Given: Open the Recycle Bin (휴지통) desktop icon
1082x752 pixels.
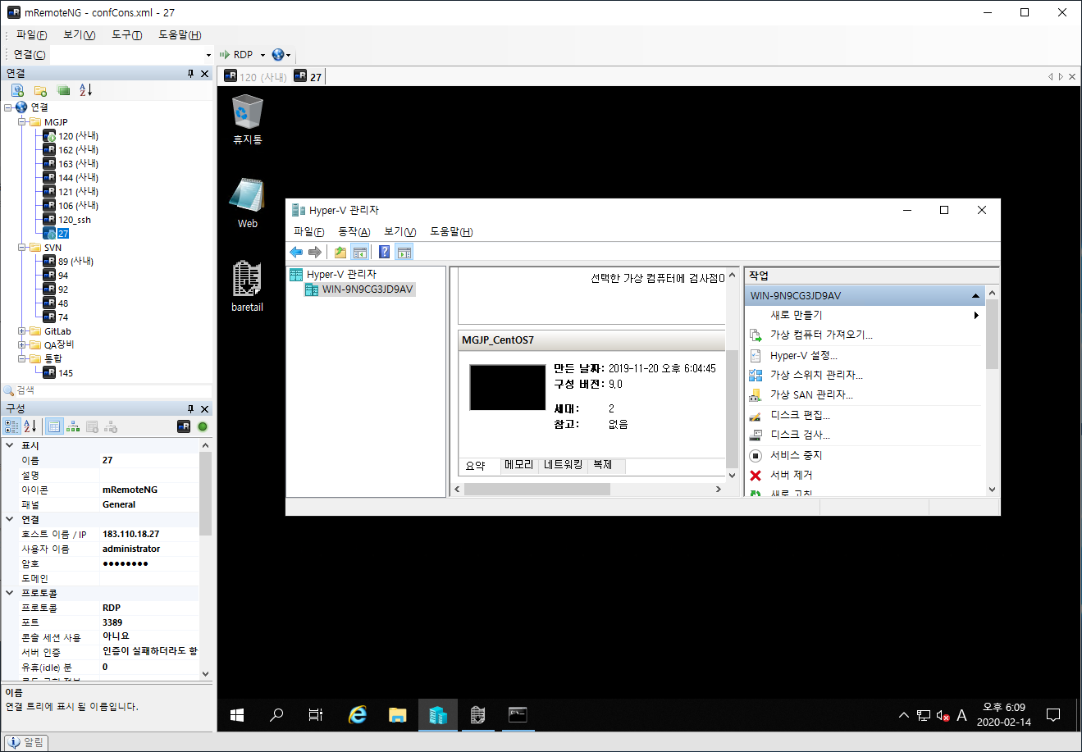Looking at the screenshot, I should pyautogui.click(x=247, y=121).
